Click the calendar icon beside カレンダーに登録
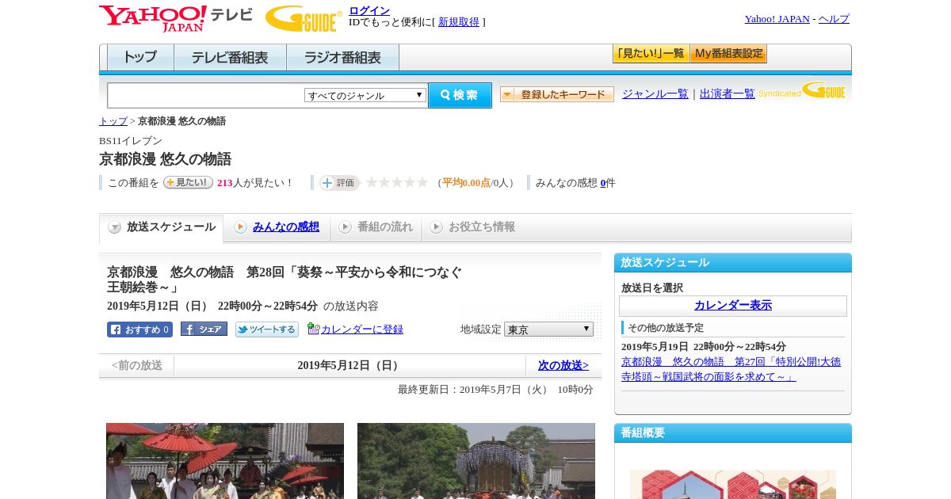Viewport: 951px width, 499px height. pos(314,329)
